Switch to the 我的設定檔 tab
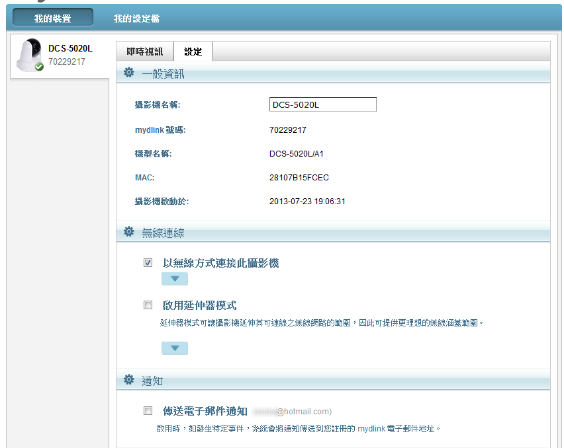This screenshot has width=564, height=448. point(136,19)
